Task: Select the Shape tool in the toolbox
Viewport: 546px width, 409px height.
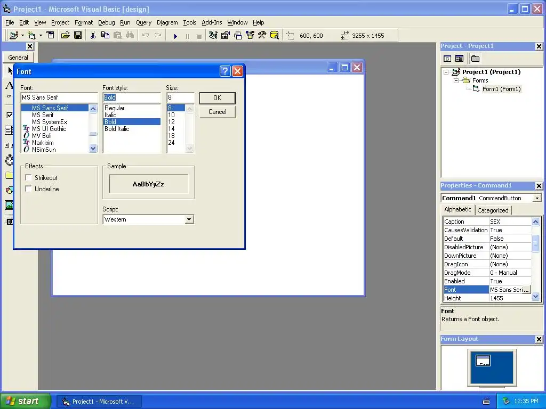Action: 9,190
